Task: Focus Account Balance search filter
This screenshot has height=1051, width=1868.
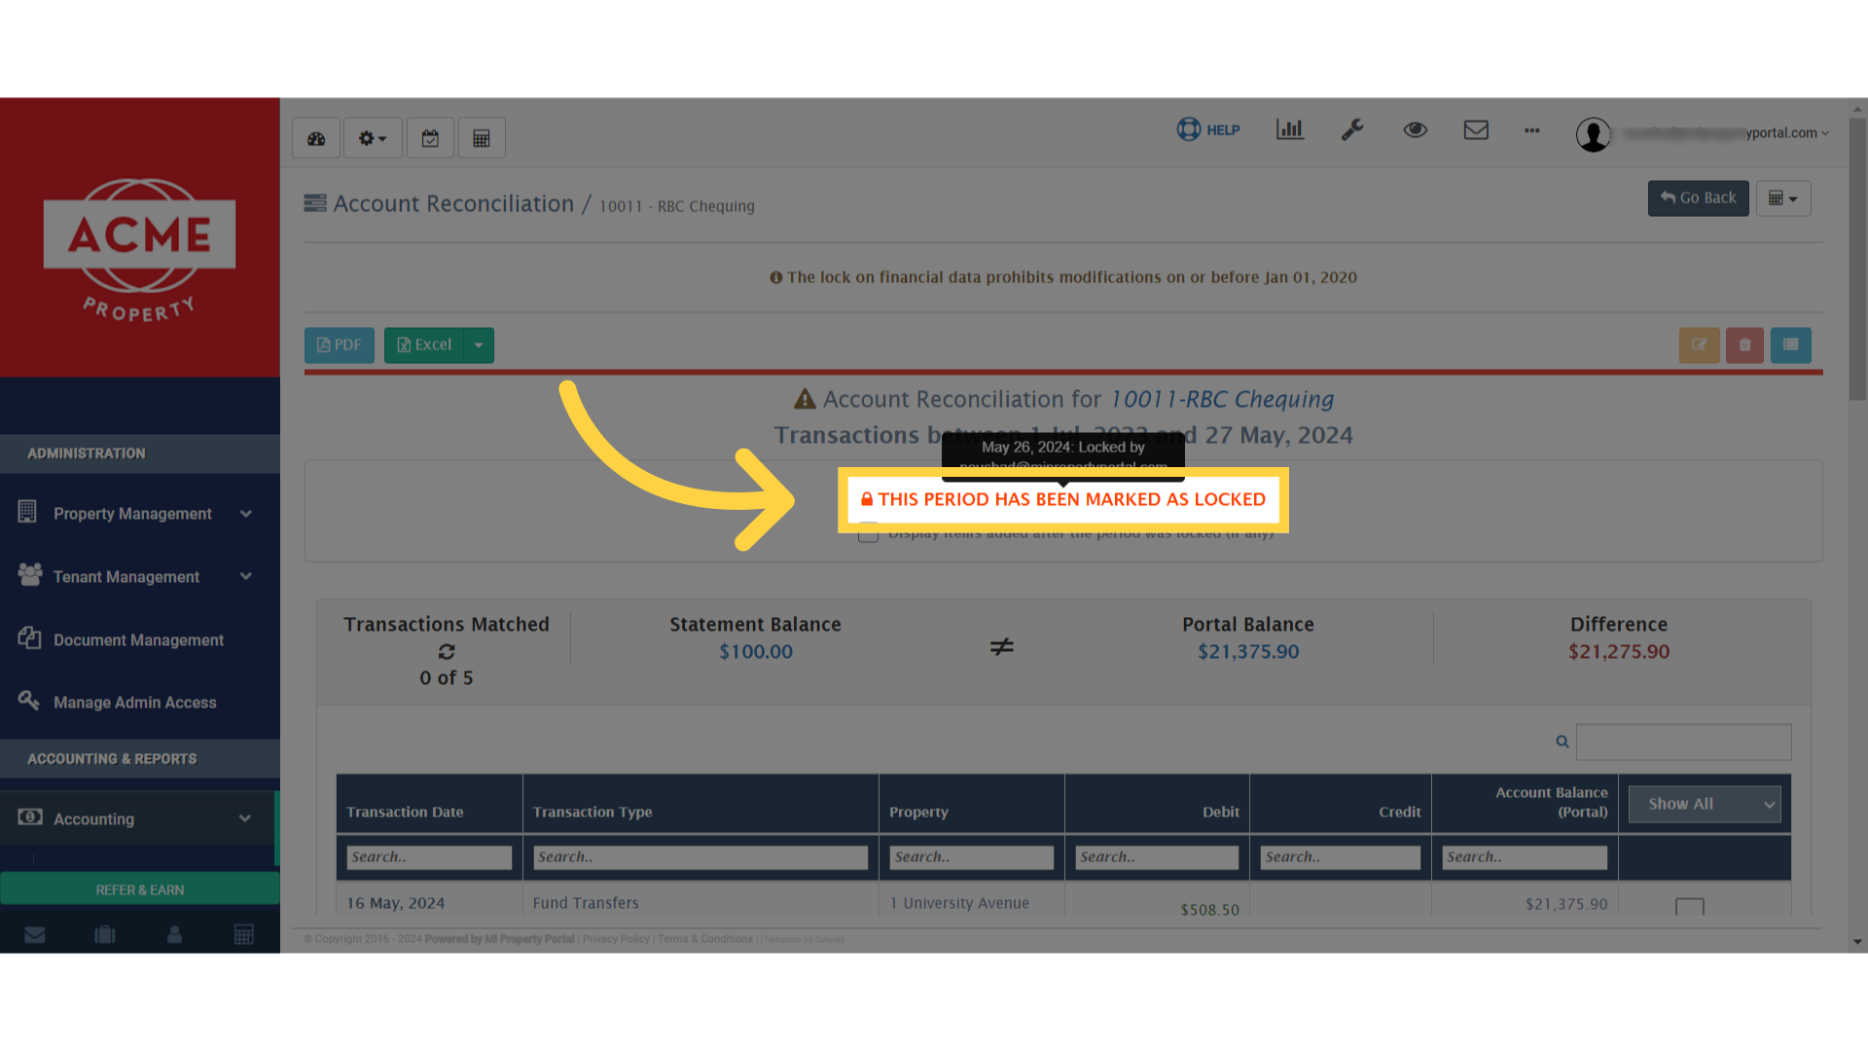Action: pos(1525,857)
